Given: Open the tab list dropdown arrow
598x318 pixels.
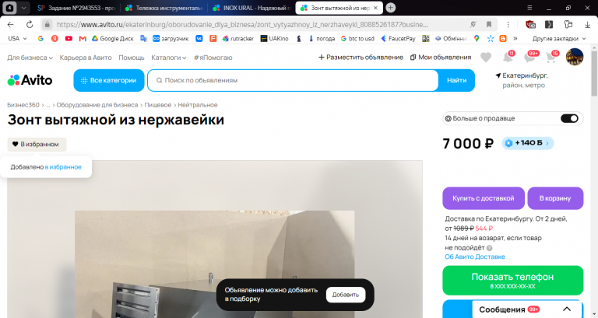Looking at the screenshot, I should (23, 8).
